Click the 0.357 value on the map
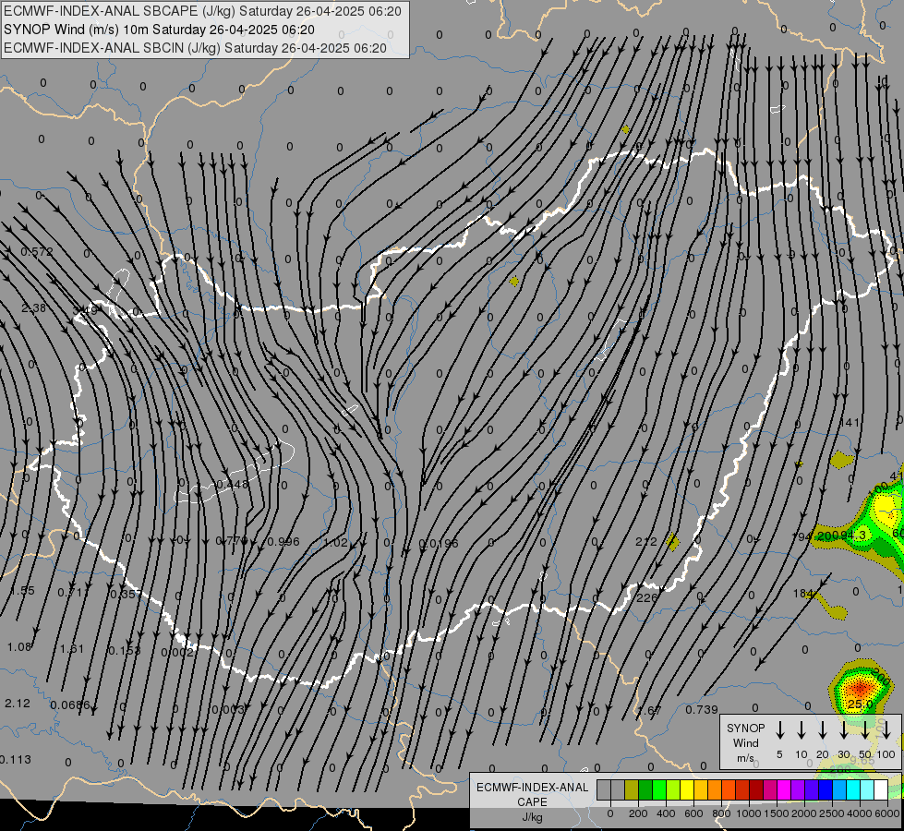904x831 pixels. [125, 594]
